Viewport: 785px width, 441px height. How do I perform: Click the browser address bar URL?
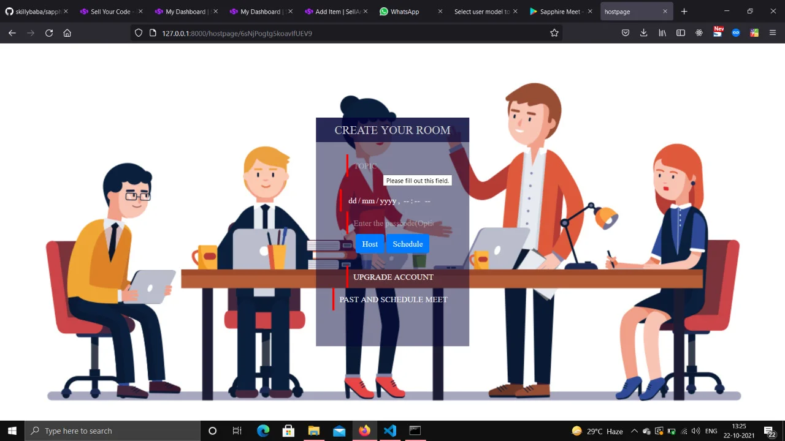point(237,33)
